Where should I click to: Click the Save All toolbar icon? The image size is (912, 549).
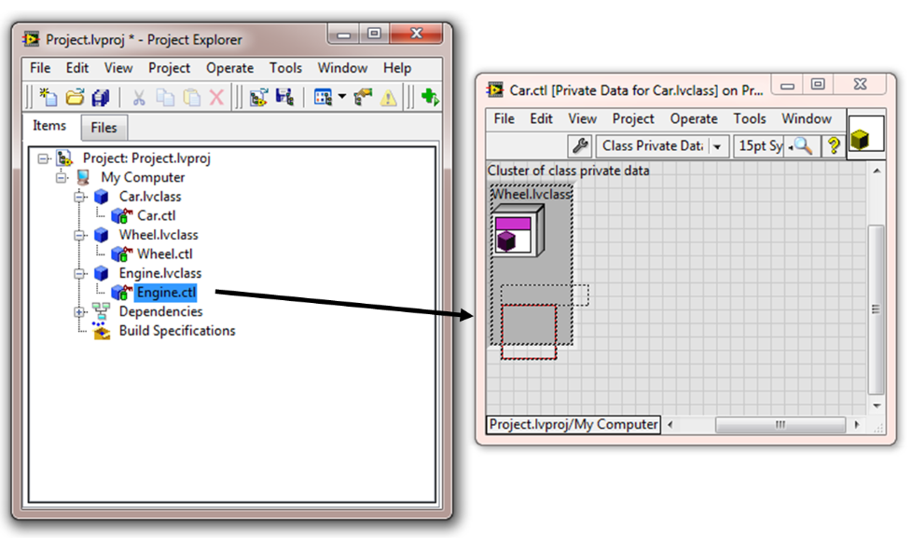tap(101, 97)
